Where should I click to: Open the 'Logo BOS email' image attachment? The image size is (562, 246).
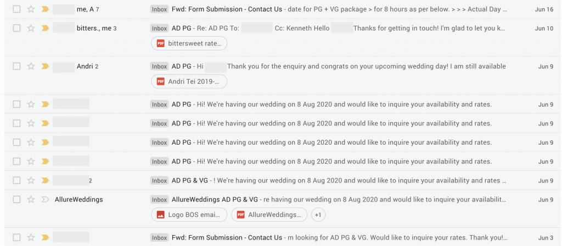[x=189, y=215]
